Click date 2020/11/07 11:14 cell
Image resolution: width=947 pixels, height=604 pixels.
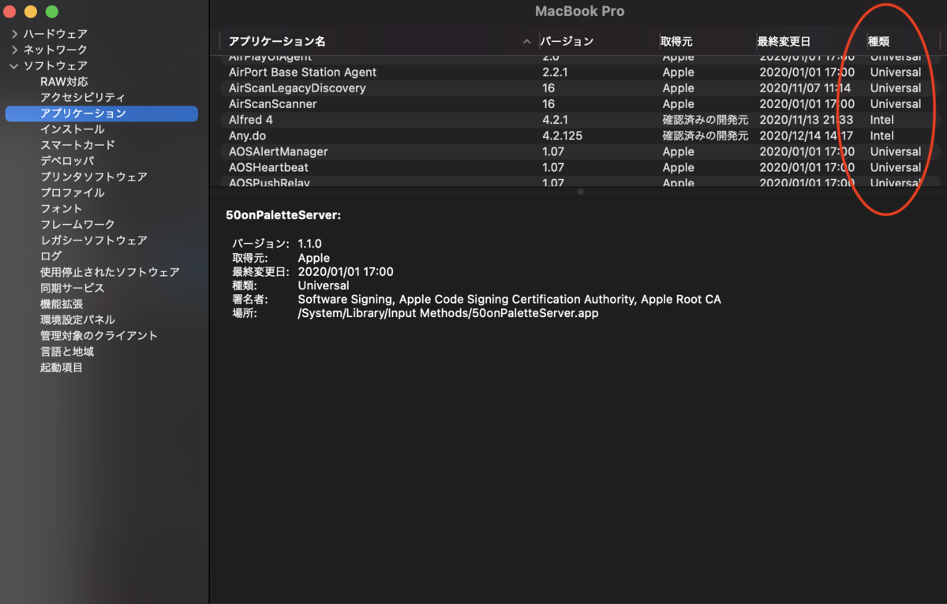805,88
